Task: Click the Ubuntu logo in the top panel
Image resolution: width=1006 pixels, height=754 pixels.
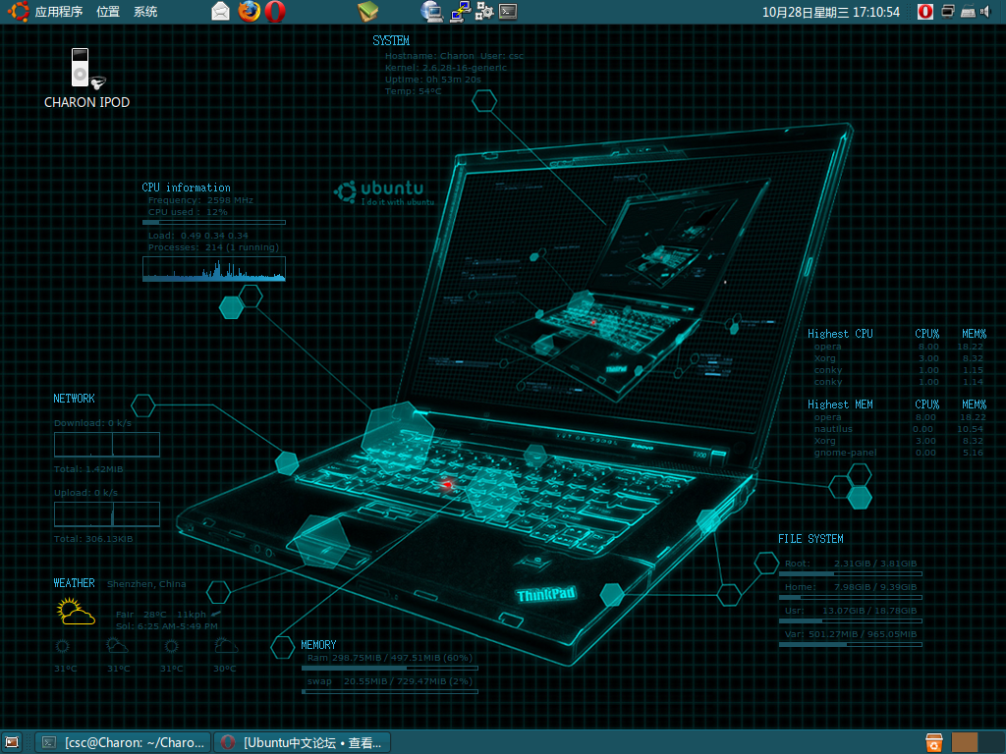Action: (x=18, y=12)
